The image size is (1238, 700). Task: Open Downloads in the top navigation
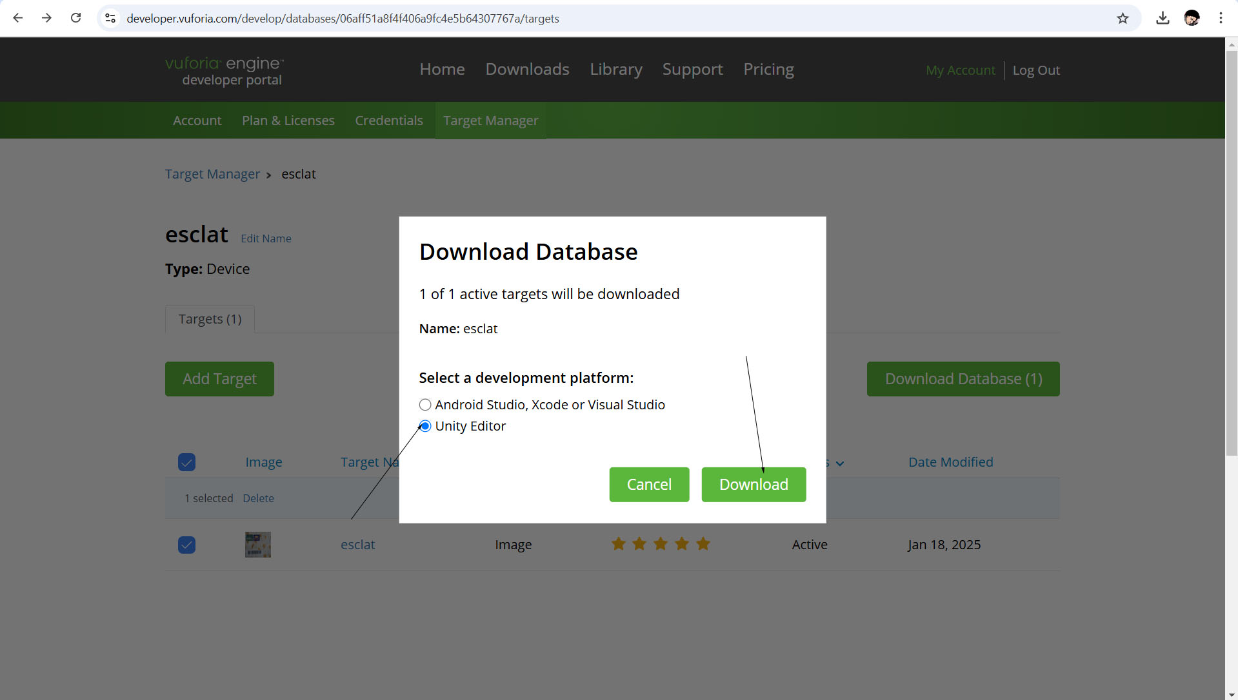coord(527,69)
